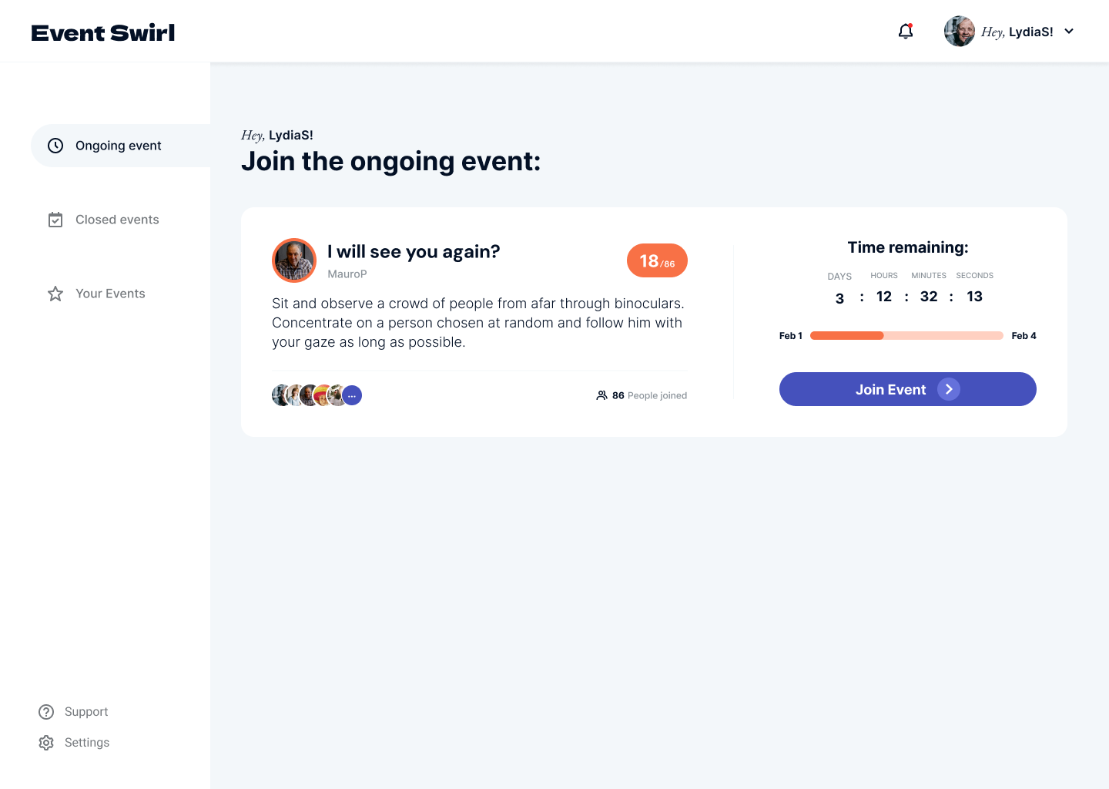
Task: Click the orange 18/86 badge
Action: [x=657, y=260]
